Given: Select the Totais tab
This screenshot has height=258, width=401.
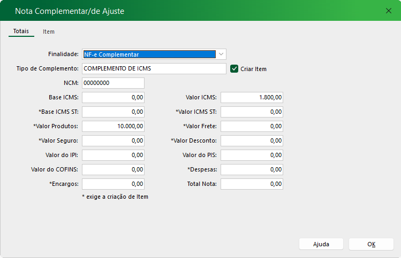Looking at the screenshot, I should (21, 32).
